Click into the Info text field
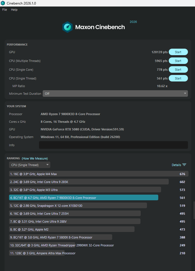The image size is (195, 271). click(x=113, y=145)
